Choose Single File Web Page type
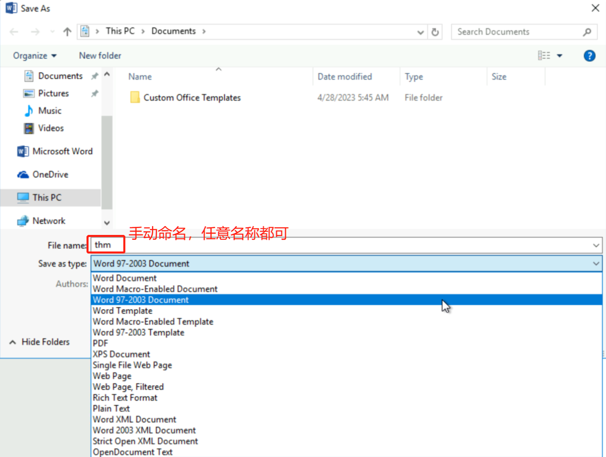 347,365
